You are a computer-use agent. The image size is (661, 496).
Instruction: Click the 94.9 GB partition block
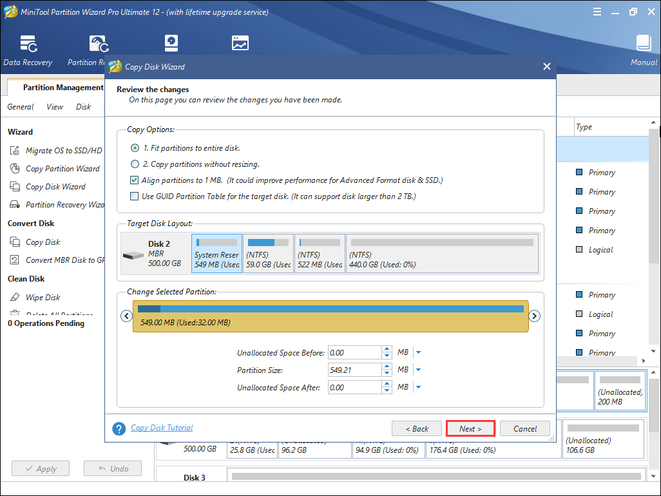click(x=388, y=449)
